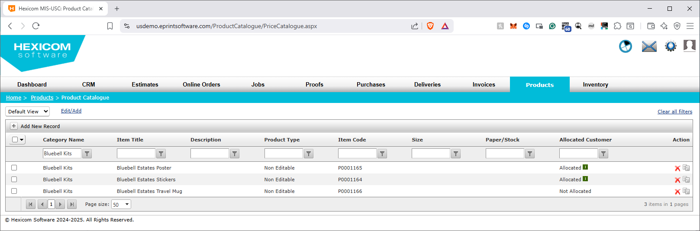Open the Invoices menu

pyautogui.click(x=484, y=85)
